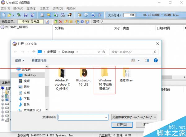Click the 新建文件夹 button

39,60
